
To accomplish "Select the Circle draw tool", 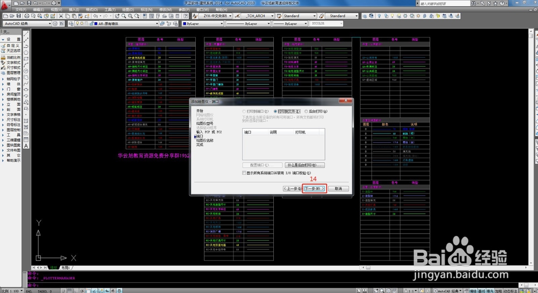I will click(x=26, y=71).
